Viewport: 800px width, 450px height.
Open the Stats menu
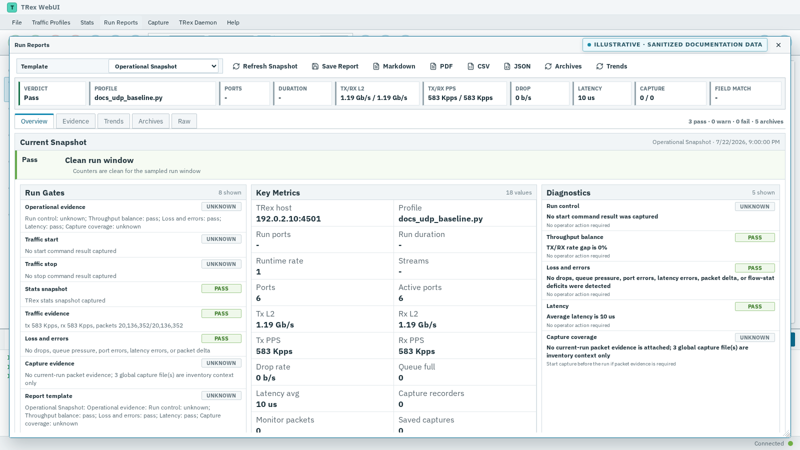[87, 22]
